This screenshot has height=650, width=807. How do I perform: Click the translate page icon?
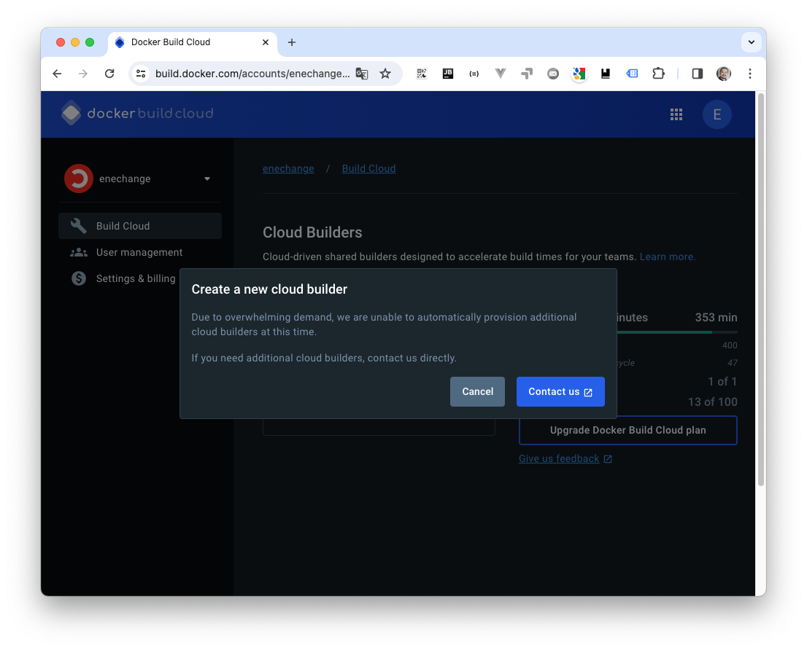(x=362, y=74)
